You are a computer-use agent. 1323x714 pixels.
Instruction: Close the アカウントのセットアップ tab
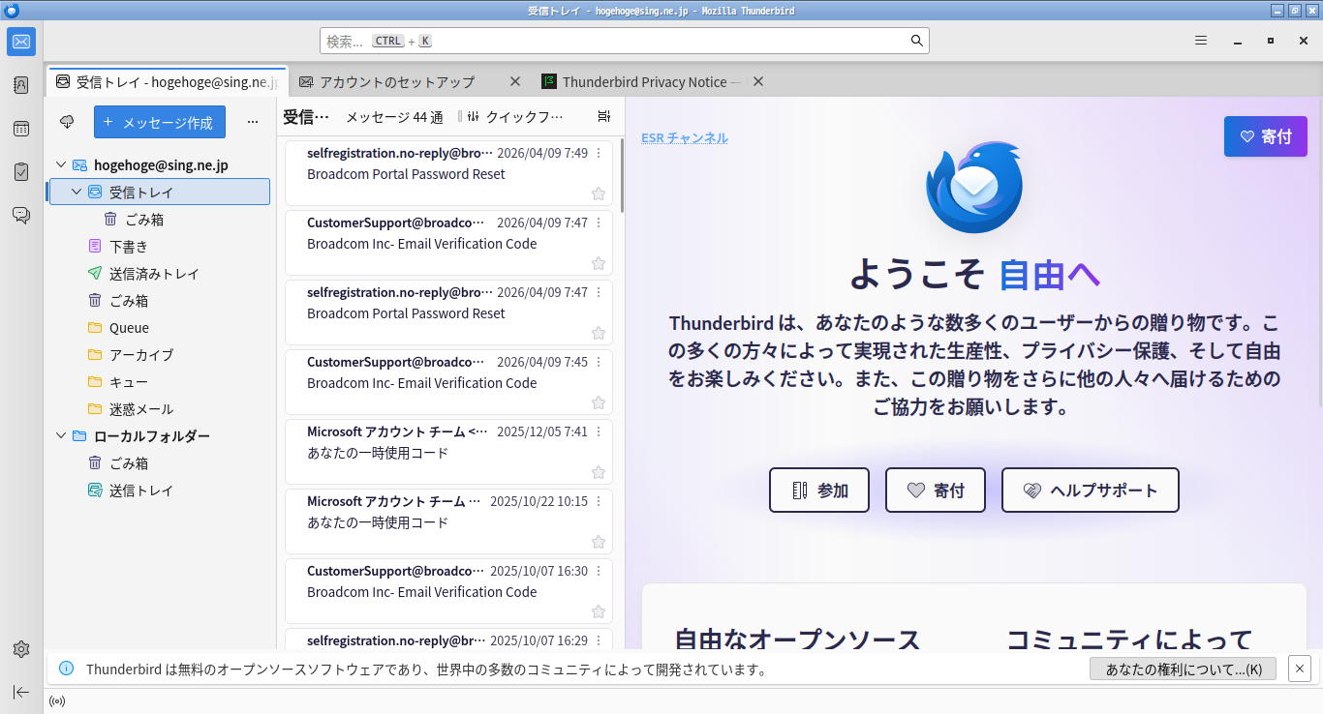[515, 81]
